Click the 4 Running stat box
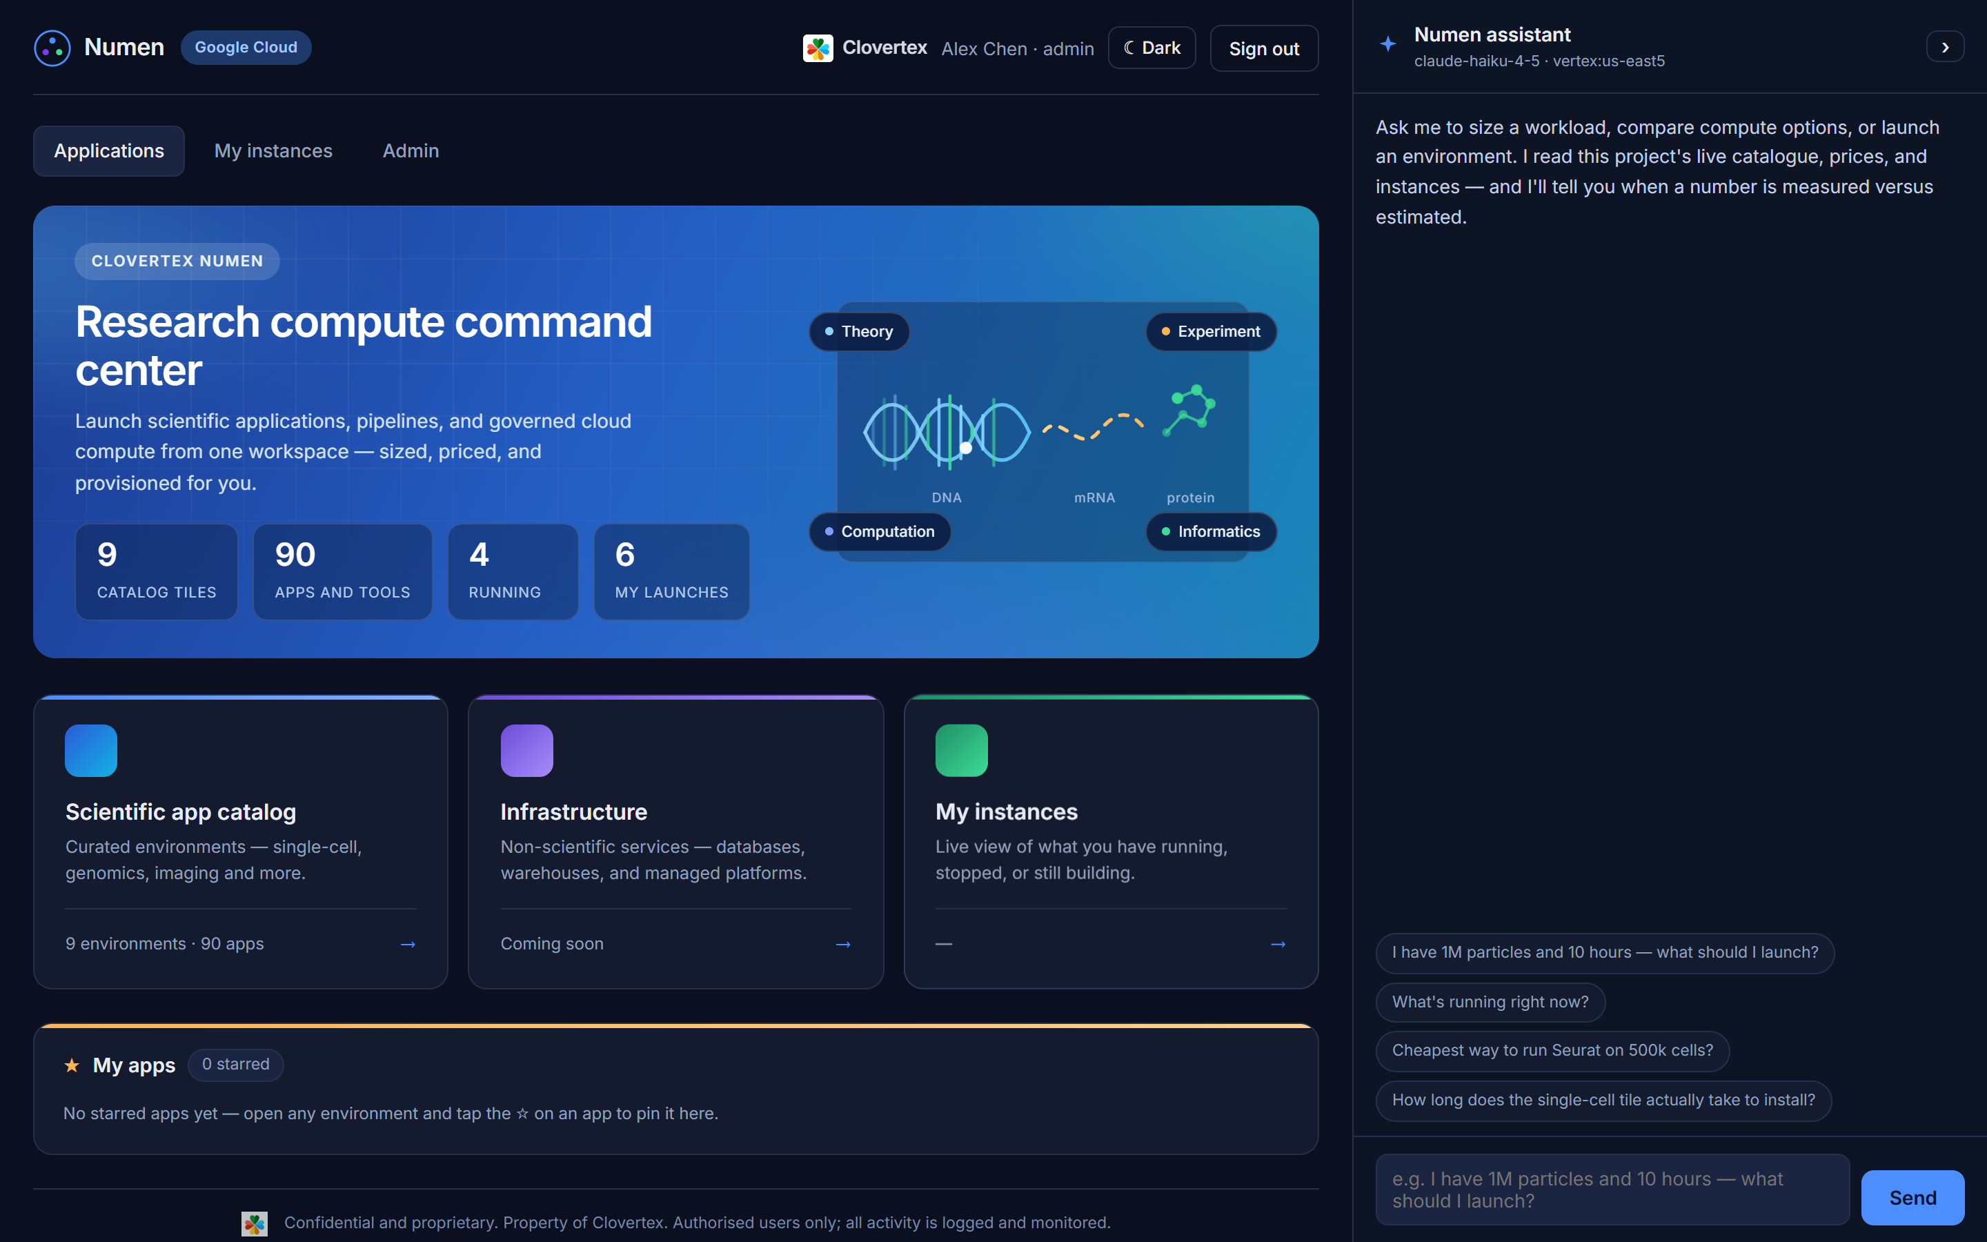Screen dimensions: 1987x1242 513,572
